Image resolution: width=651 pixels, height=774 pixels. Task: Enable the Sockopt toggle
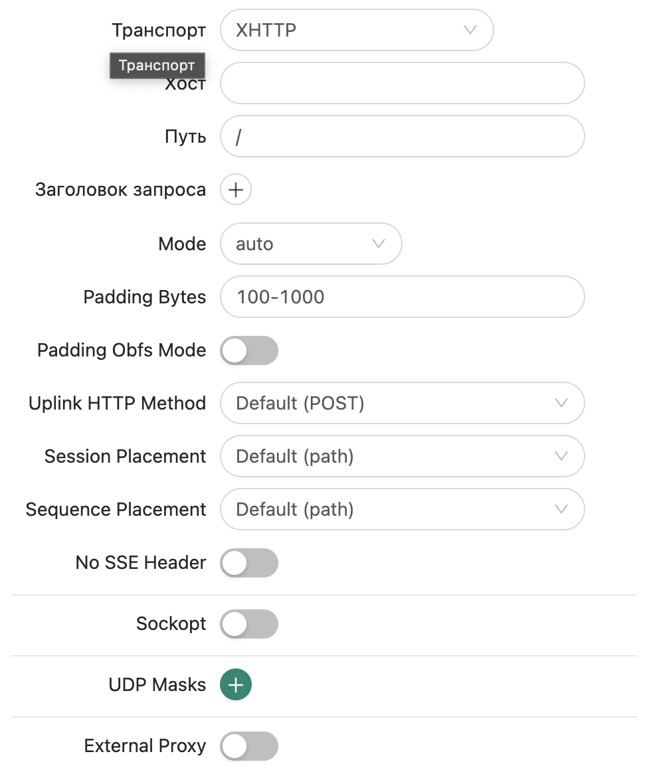(249, 624)
